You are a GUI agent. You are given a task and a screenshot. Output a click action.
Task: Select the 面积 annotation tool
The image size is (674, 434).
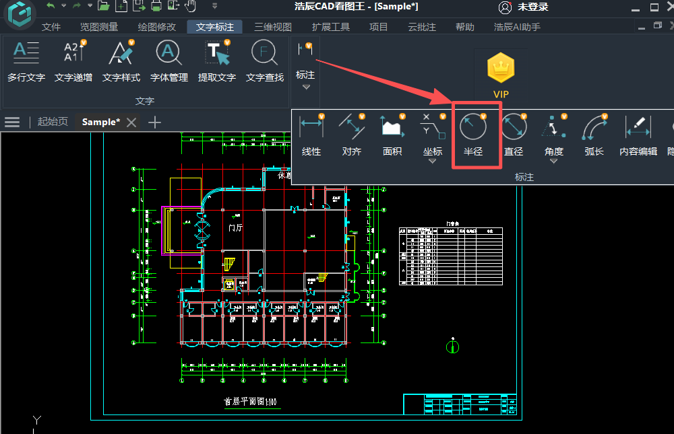pyautogui.click(x=392, y=135)
